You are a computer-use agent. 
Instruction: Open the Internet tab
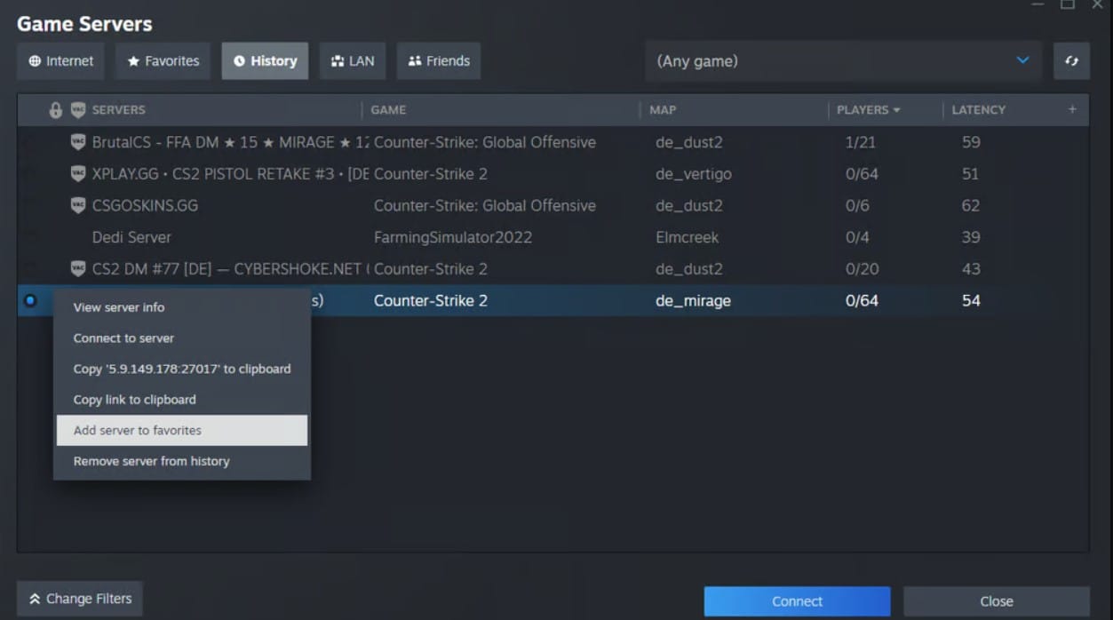pyautogui.click(x=60, y=61)
